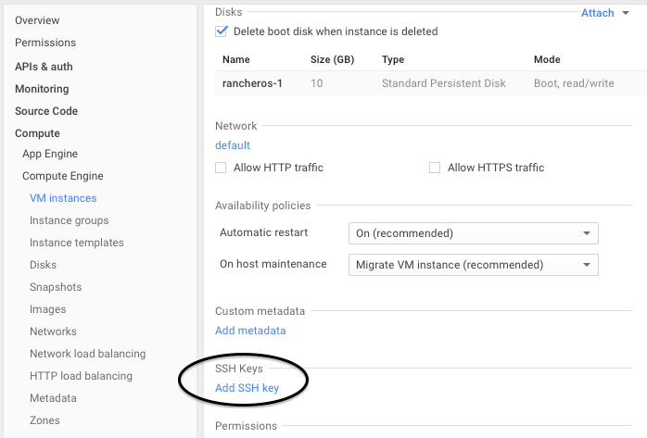The height and width of the screenshot is (438, 647).
Task: Expand APIs & auth section
Action: (x=44, y=67)
